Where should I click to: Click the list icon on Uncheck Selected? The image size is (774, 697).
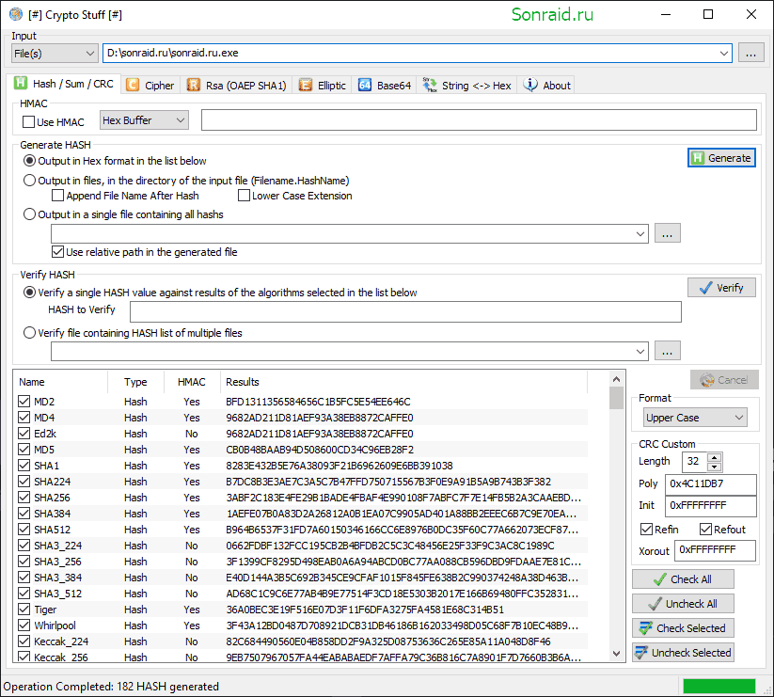[641, 653]
